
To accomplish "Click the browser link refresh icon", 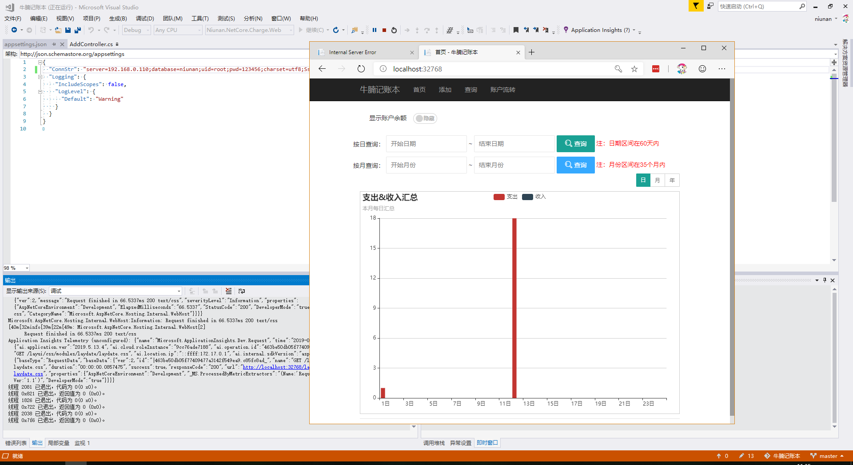I will 336,30.
